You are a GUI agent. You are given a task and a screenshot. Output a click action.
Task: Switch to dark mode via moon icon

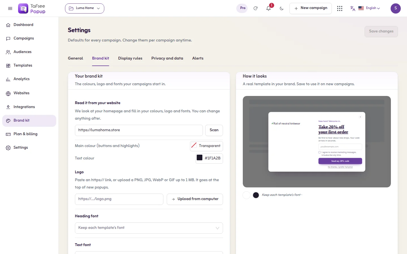[282, 8]
